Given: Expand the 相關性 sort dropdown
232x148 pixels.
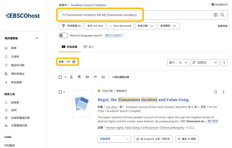Looking at the screenshot, I should pos(205,62).
